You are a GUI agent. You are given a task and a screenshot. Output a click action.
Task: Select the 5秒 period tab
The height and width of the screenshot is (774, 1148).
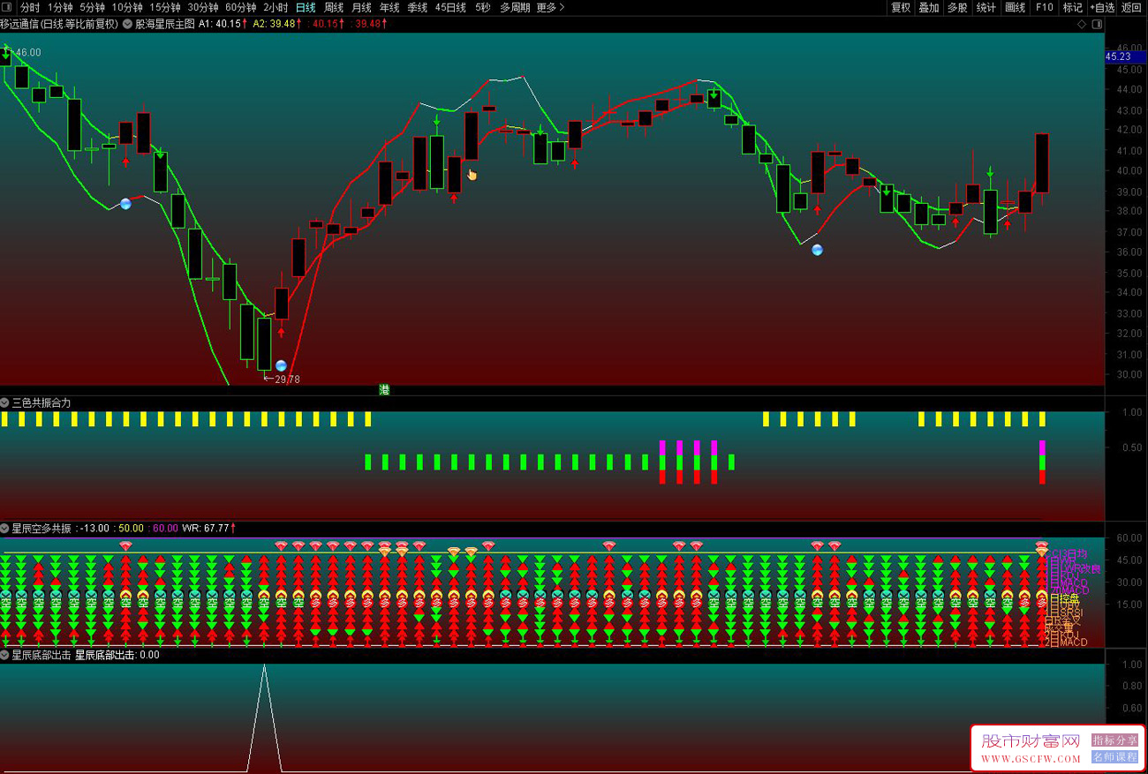tap(483, 7)
